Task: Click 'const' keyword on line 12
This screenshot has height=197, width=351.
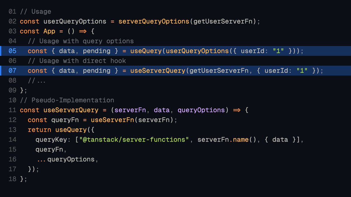Action: 37,120
